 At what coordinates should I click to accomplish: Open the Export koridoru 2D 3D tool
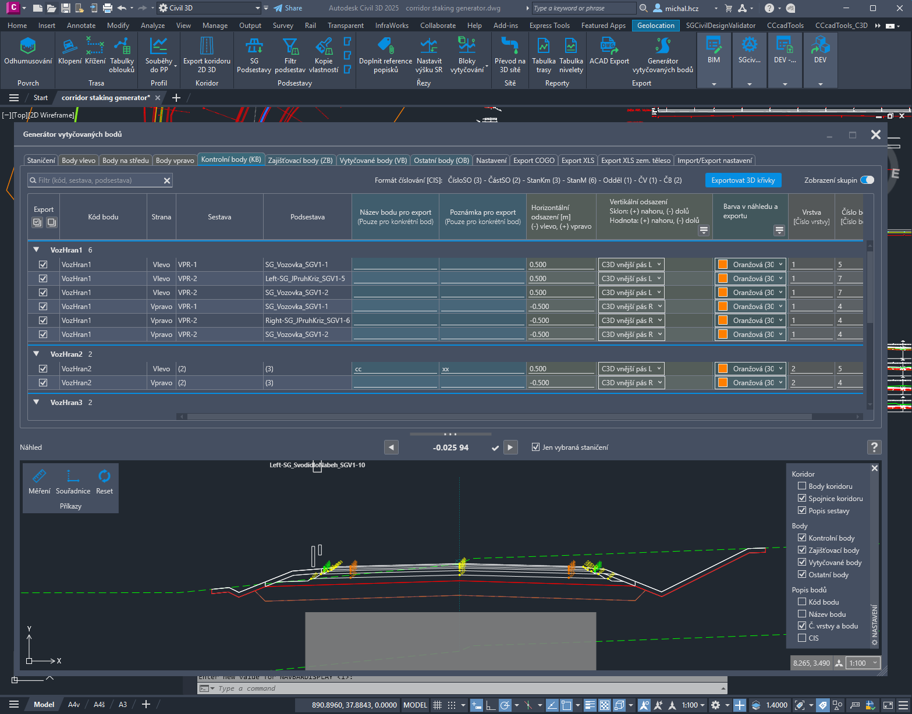pos(207,47)
